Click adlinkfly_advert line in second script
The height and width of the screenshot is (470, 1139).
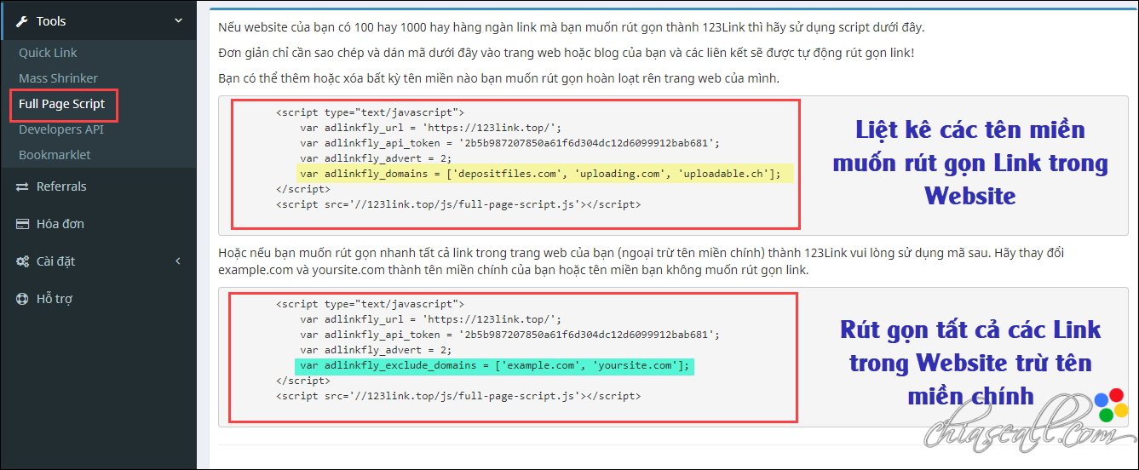tap(376, 350)
